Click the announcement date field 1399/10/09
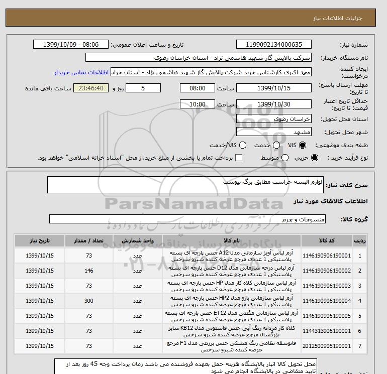The height and width of the screenshot is (374, 387). (x=70, y=44)
